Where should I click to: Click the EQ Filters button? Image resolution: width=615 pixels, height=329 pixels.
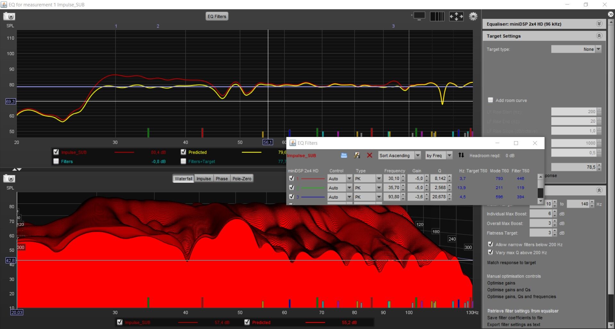(x=217, y=16)
